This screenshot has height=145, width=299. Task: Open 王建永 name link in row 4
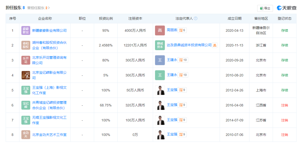pos(172,75)
